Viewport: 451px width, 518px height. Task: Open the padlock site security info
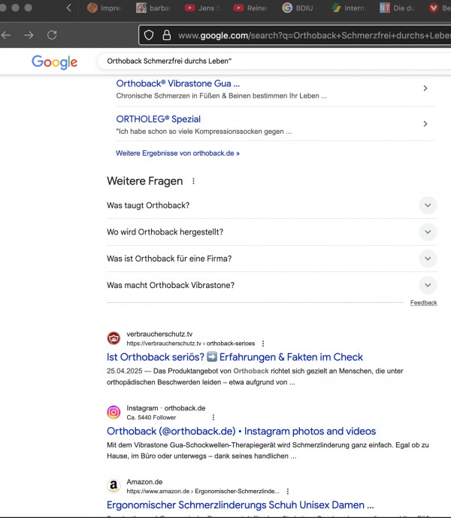(x=167, y=35)
